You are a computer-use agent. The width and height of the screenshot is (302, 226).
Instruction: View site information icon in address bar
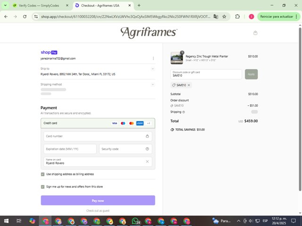(36, 17)
